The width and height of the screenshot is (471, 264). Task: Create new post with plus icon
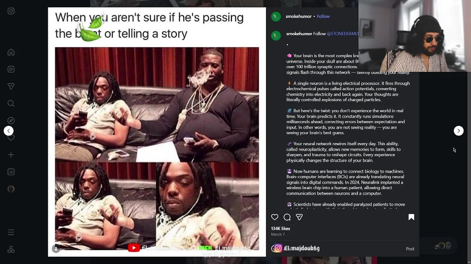[11, 155]
